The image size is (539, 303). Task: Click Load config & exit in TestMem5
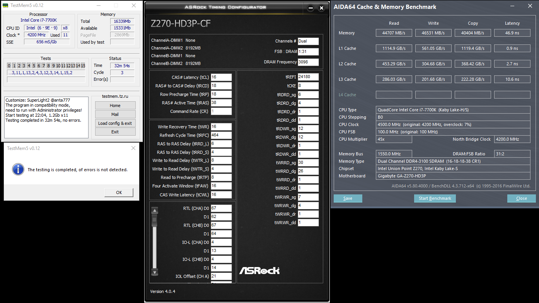[115, 123]
